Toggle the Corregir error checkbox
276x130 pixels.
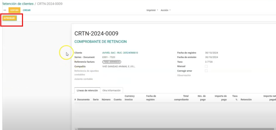[x=206, y=71]
